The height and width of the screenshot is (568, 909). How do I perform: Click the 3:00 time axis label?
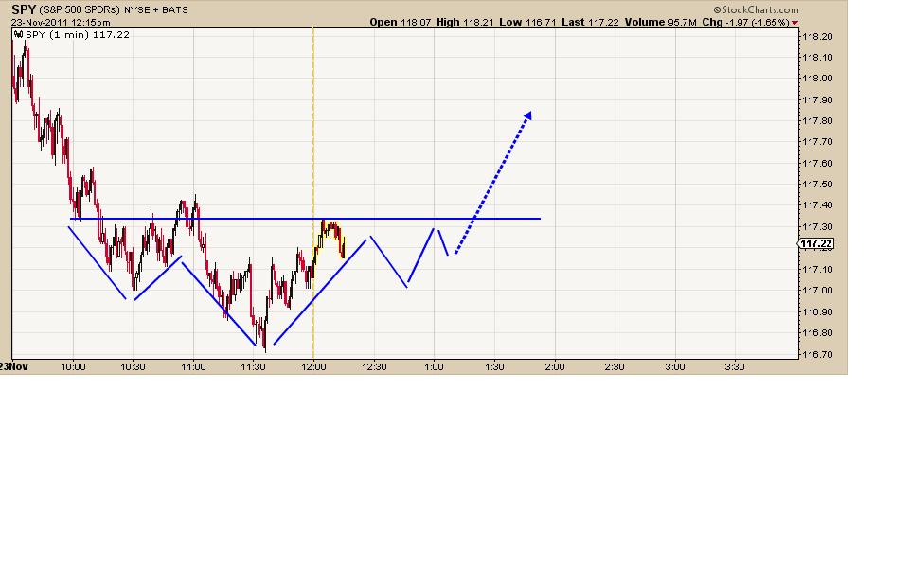(x=675, y=367)
